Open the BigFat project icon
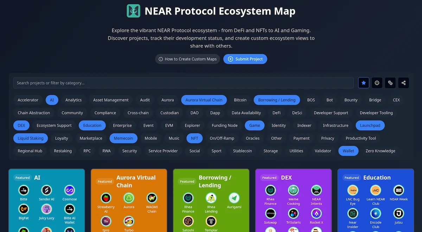 (x=24, y=210)
